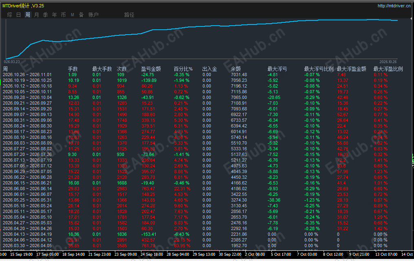Image resolution: width=414 pixels, height=261 pixels.
Task: Click the 最大手数 column header
Action: 102,69
